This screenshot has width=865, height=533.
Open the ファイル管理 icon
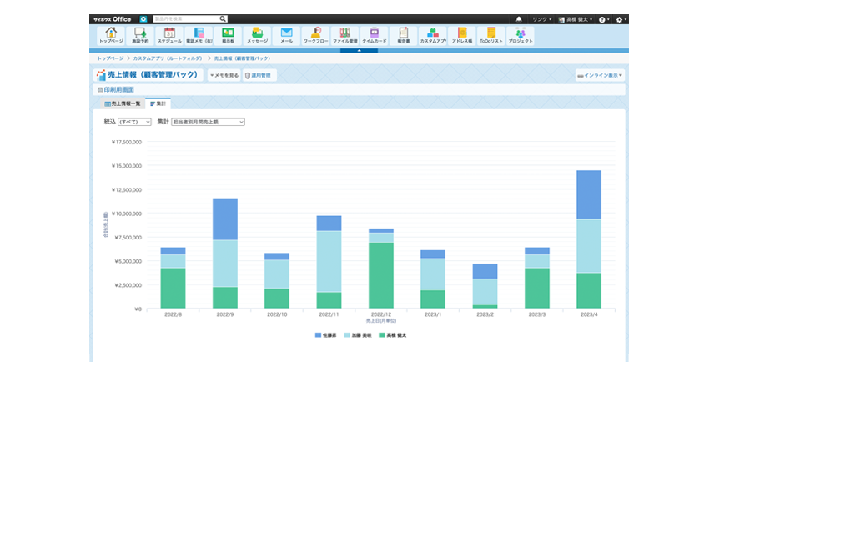(x=344, y=35)
